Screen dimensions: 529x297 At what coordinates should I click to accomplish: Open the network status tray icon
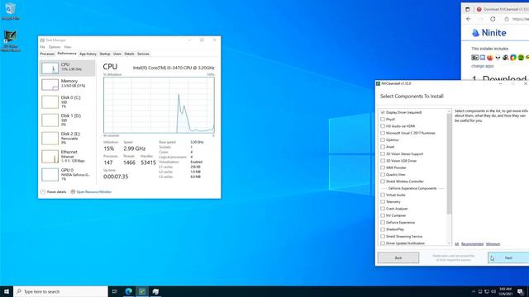[x=487, y=291]
